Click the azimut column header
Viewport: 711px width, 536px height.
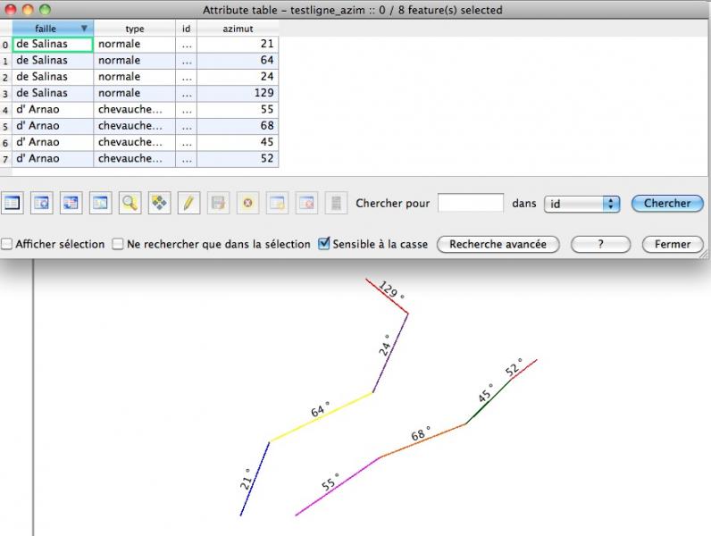tap(238, 29)
